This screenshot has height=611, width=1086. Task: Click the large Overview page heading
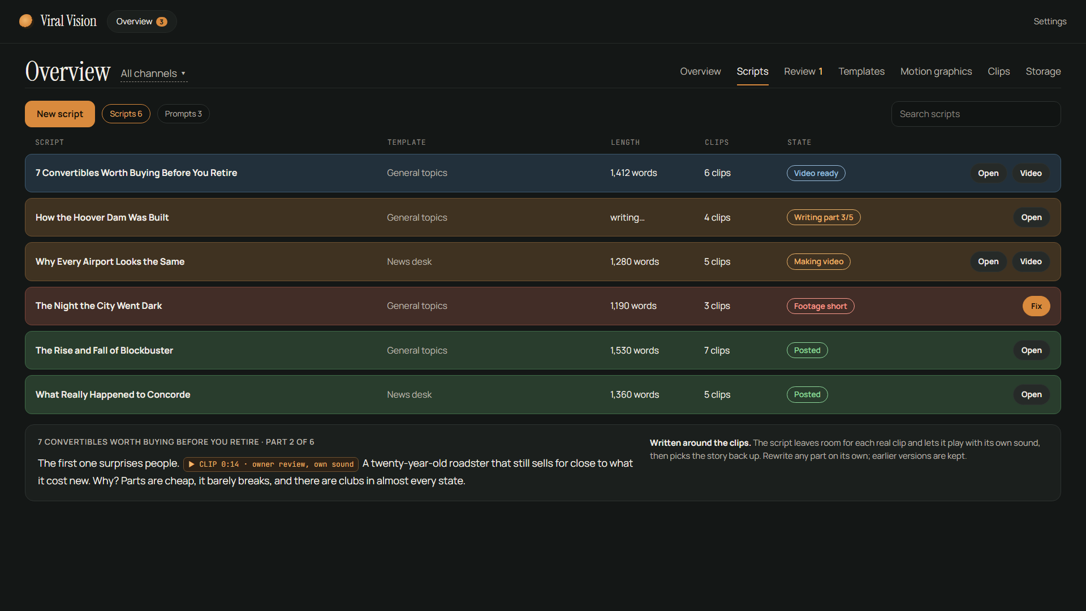click(68, 71)
